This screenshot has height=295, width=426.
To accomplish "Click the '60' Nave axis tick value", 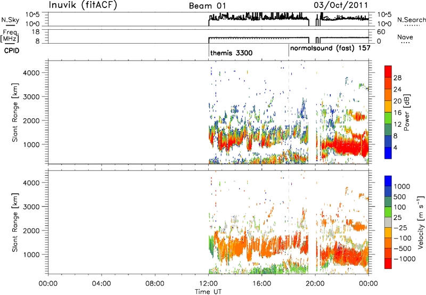I will [x=381, y=32].
